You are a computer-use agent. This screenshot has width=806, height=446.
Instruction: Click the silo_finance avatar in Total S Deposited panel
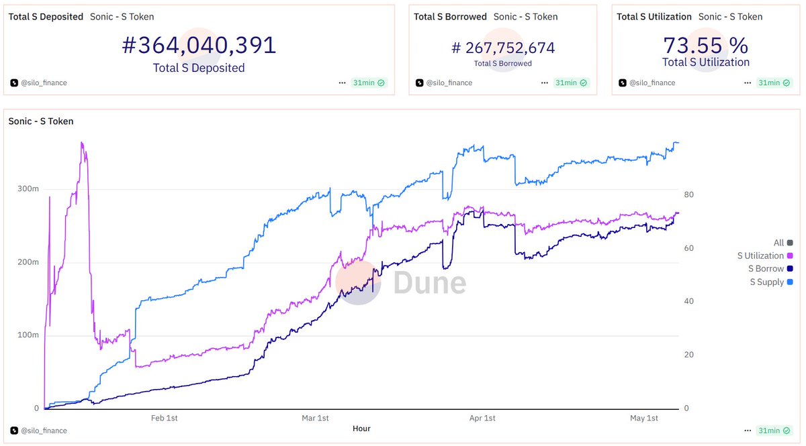[13, 83]
